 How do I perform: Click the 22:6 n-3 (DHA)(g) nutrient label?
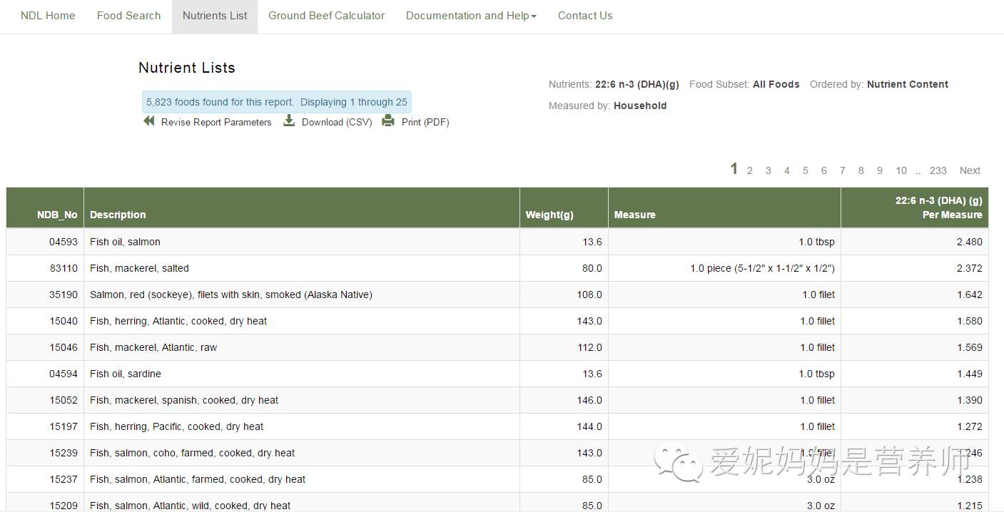(637, 84)
